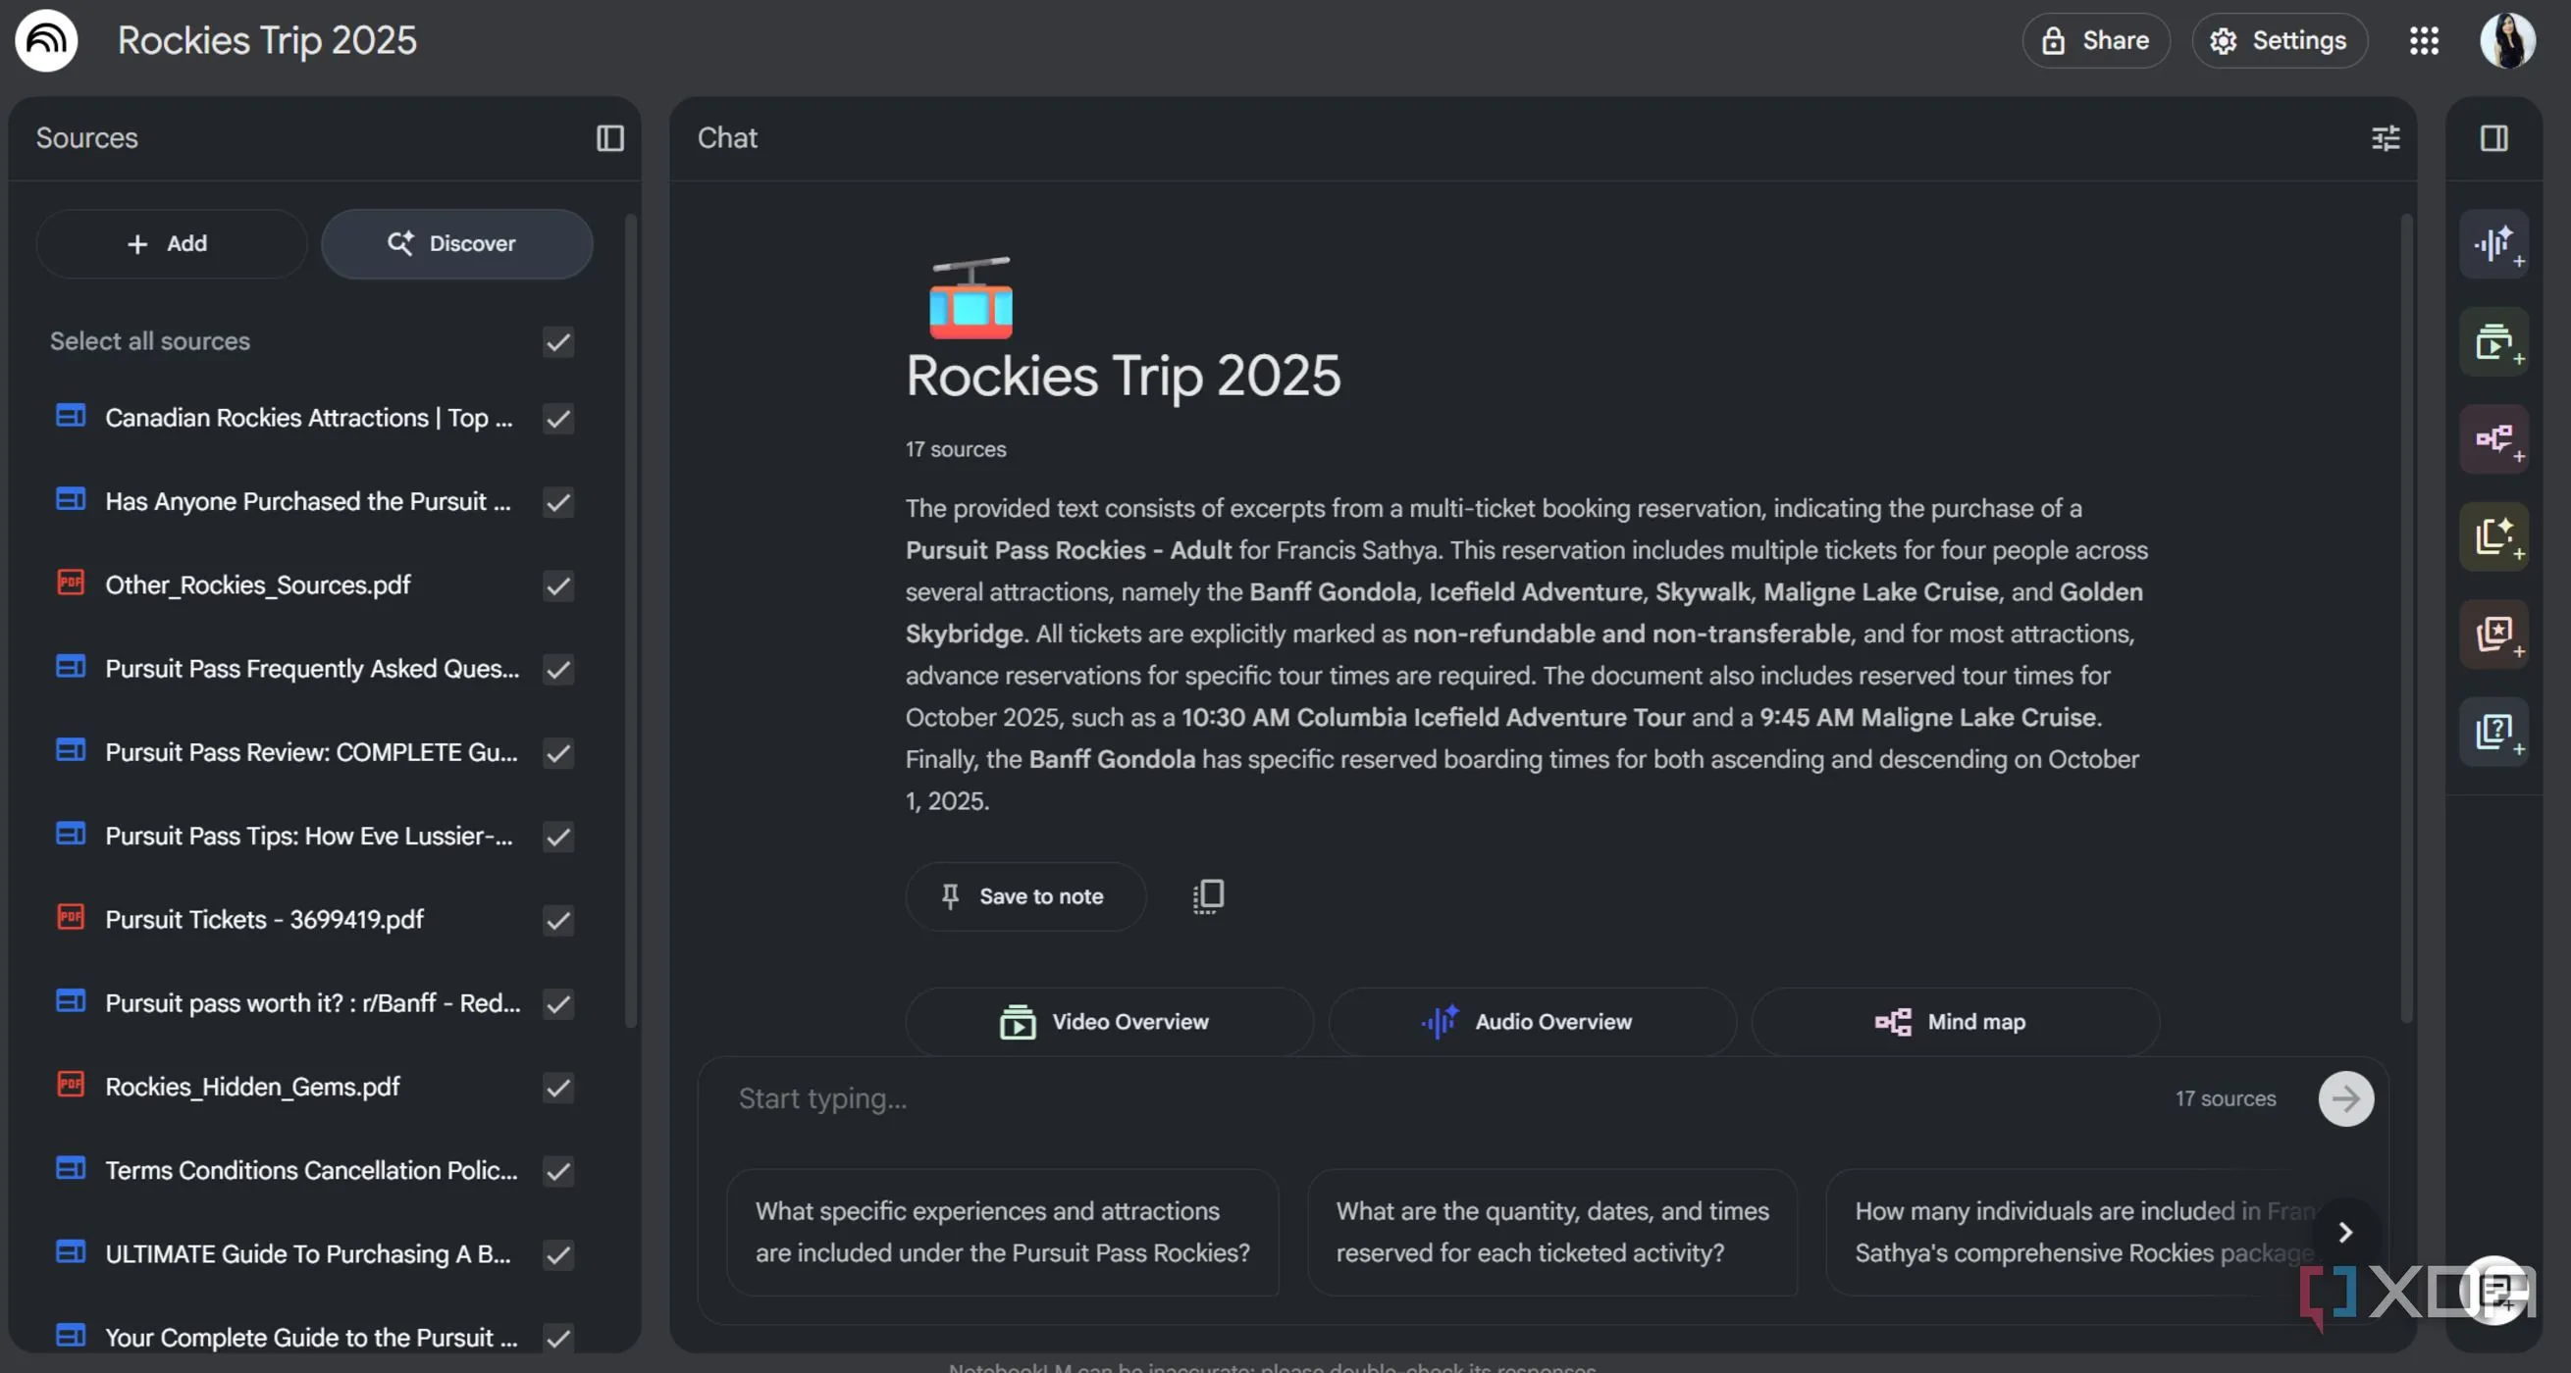2571x1373 pixels.
Task: Generate Audio Overview from Studio sidebar
Action: 2493,244
